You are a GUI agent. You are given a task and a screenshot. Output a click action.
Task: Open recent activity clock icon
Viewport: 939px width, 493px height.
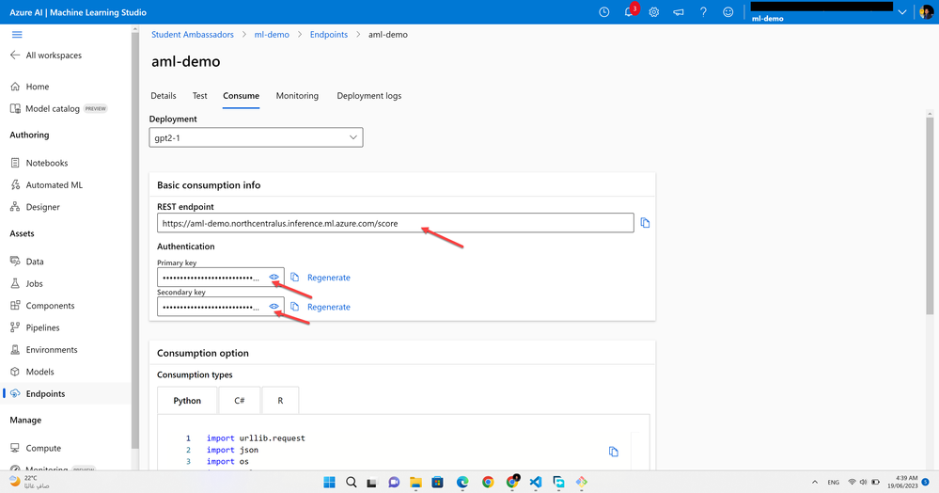(x=604, y=12)
